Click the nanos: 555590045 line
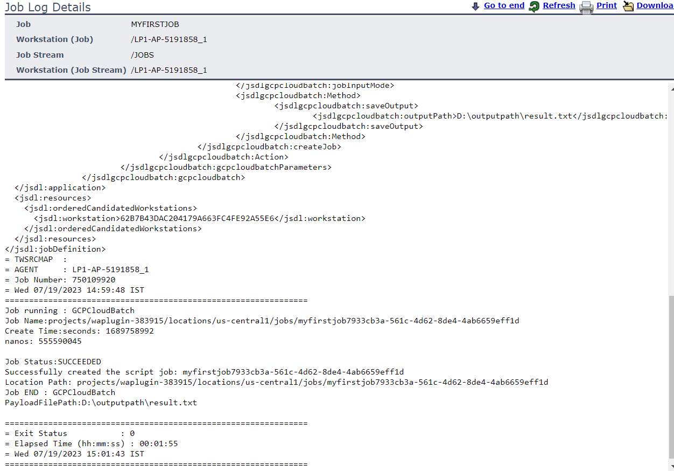 [43, 341]
